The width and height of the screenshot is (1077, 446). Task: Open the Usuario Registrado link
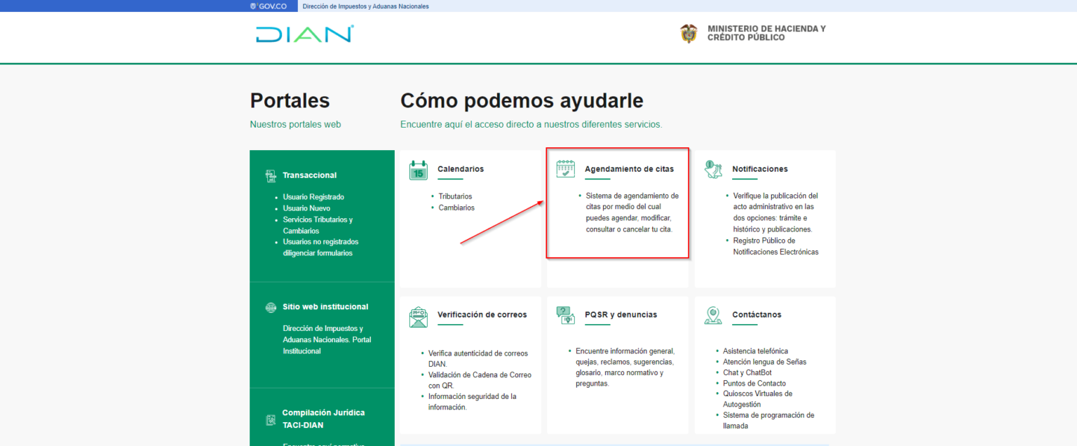(x=313, y=197)
